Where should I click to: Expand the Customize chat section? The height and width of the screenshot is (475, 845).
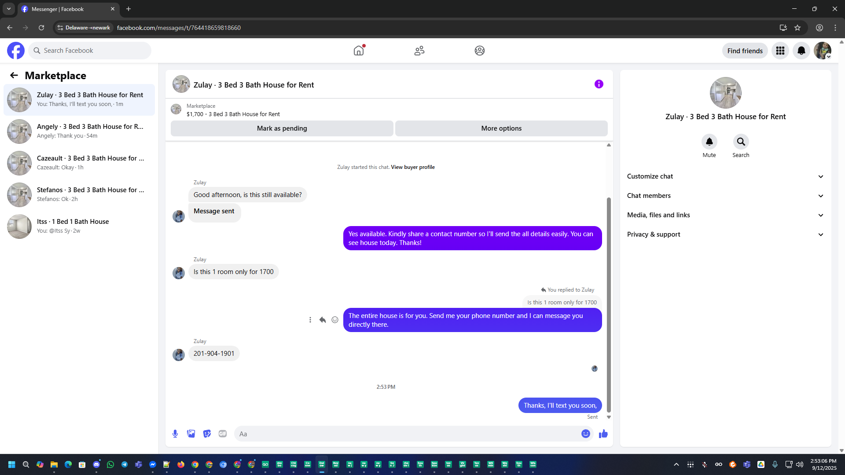[725, 176]
